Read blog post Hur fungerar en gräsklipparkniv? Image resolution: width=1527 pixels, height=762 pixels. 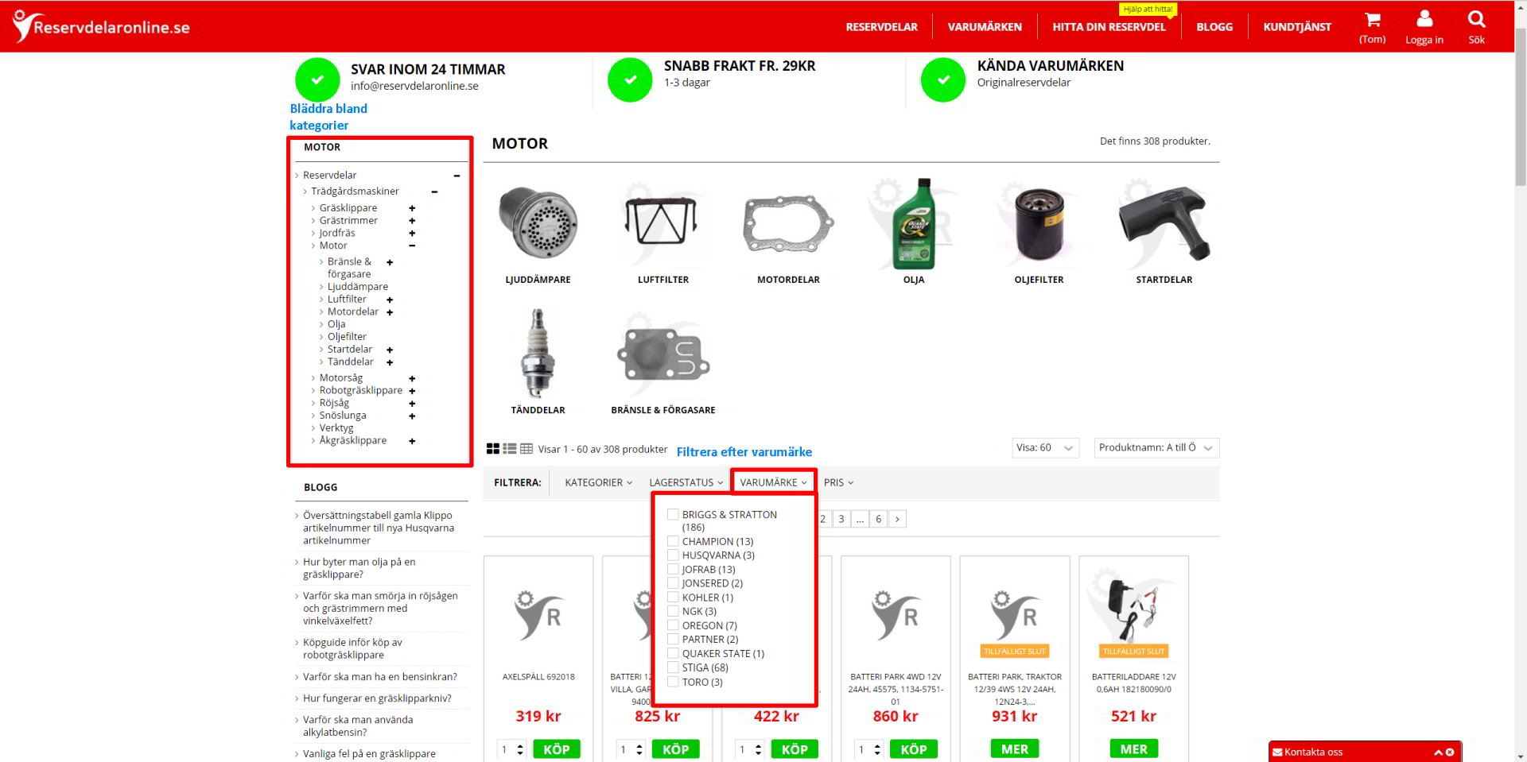point(377,698)
